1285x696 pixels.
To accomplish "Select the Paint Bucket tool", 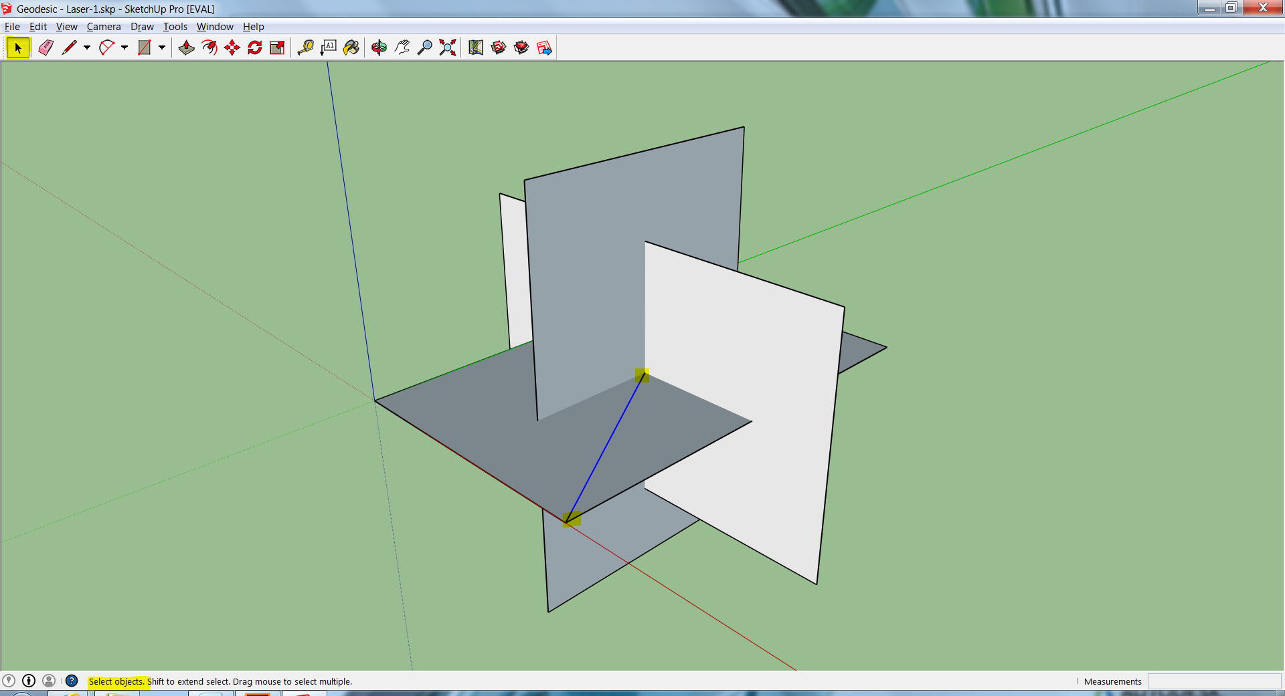I will (x=351, y=47).
